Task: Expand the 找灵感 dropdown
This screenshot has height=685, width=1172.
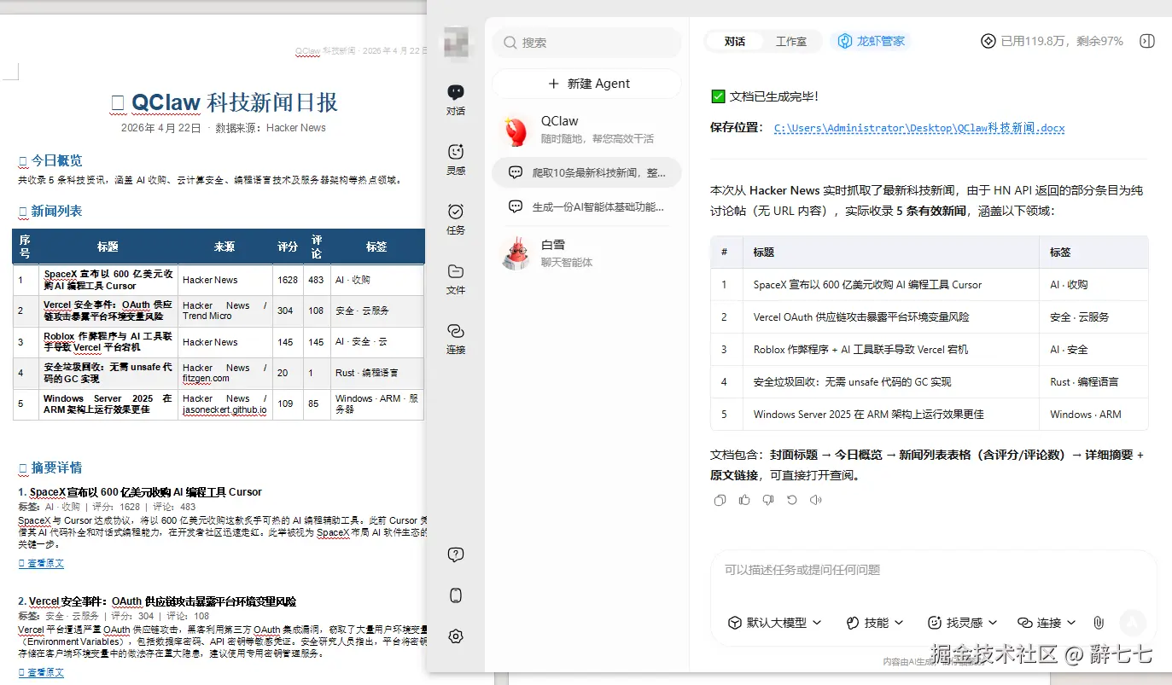Action: point(961,623)
